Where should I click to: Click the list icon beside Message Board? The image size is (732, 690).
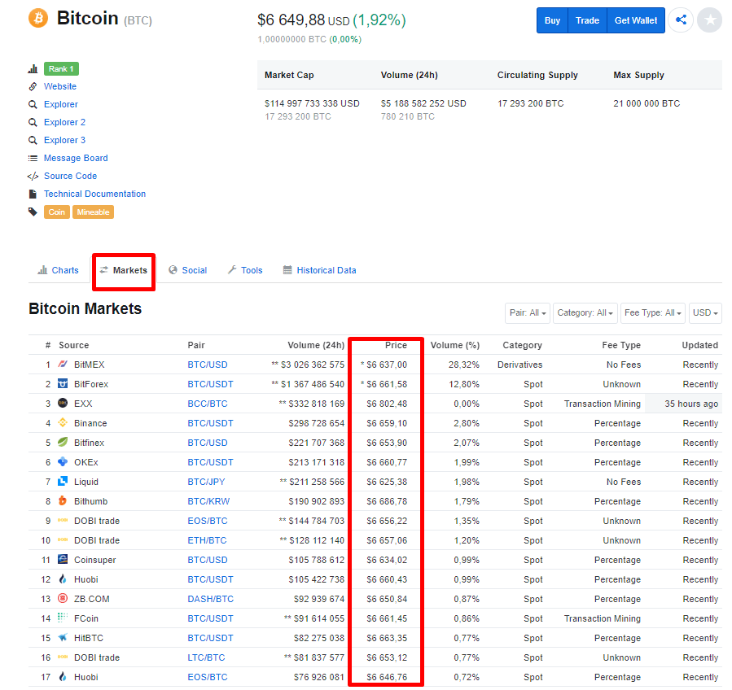tap(33, 158)
